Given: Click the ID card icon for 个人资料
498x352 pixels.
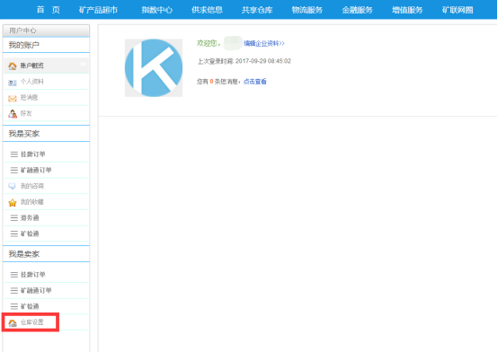Looking at the screenshot, I should pyautogui.click(x=13, y=83).
